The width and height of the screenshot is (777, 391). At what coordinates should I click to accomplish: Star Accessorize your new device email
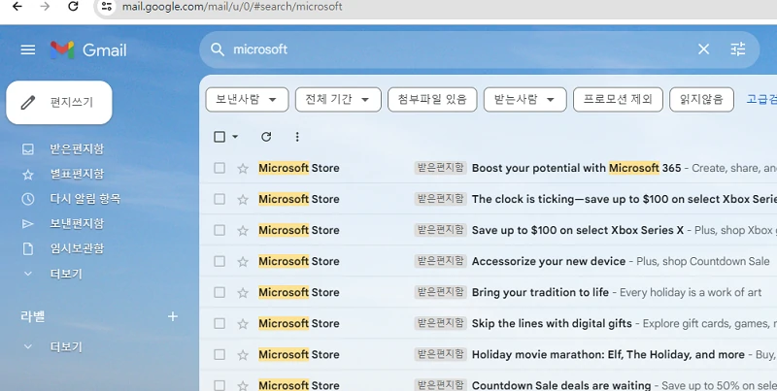(x=243, y=261)
